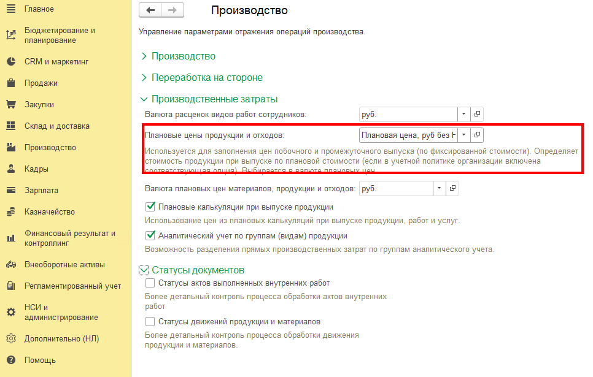Click the Производственные затраты heading link
The height and width of the screenshot is (377, 593).
pos(214,99)
